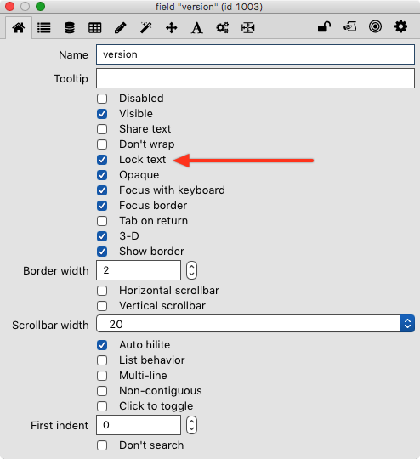Enable the Non-contiguous checkbox
The width and height of the screenshot is (420, 459).
tap(102, 391)
